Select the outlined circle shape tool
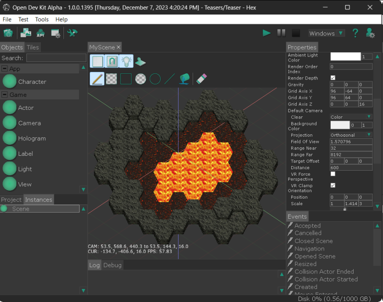This screenshot has height=302, width=383. [155, 78]
